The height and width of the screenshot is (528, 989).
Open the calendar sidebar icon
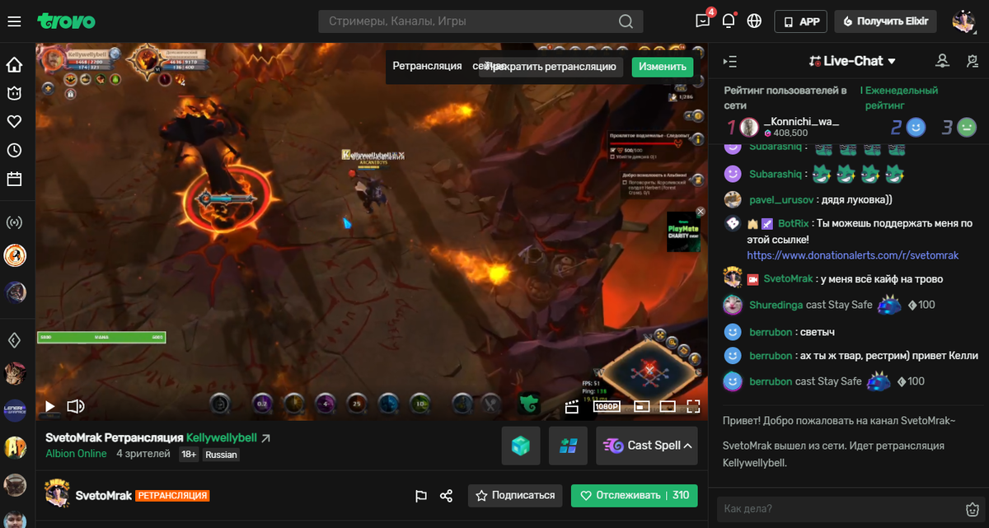click(14, 179)
